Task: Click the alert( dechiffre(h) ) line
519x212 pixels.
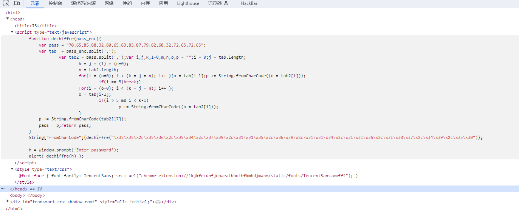Action: click(x=56, y=156)
